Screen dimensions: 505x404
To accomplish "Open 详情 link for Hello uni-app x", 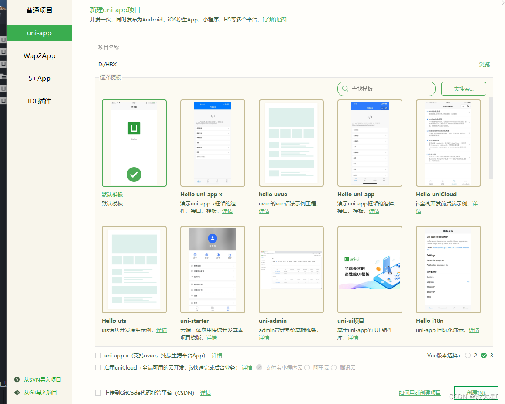I will (227, 211).
